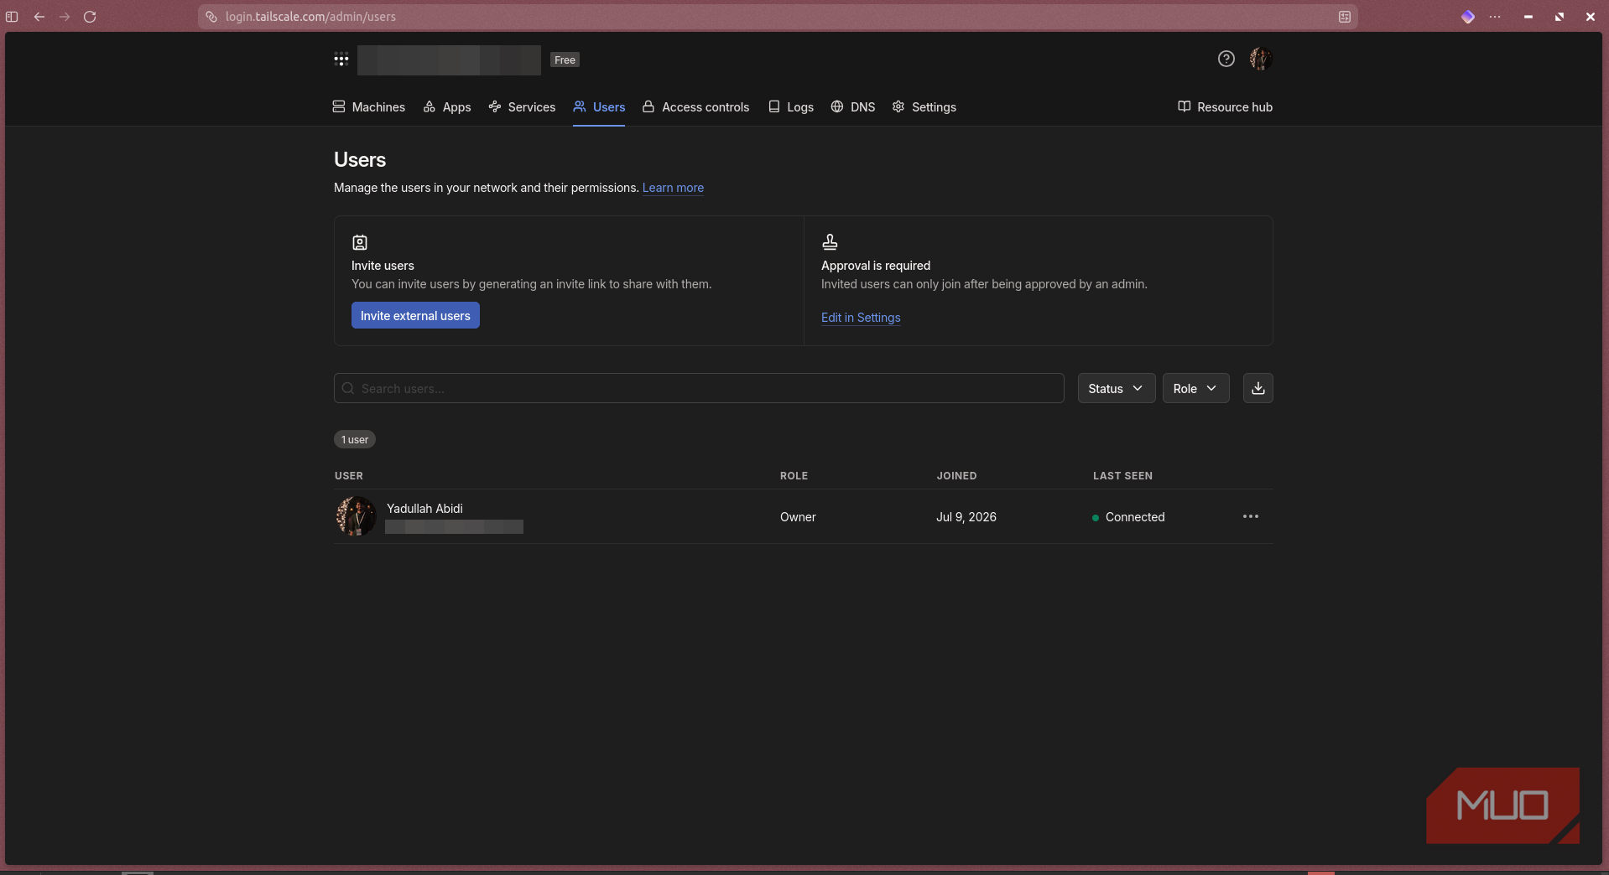Click the LAST SEEN column header
The width and height of the screenshot is (1609, 875).
(x=1122, y=476)
